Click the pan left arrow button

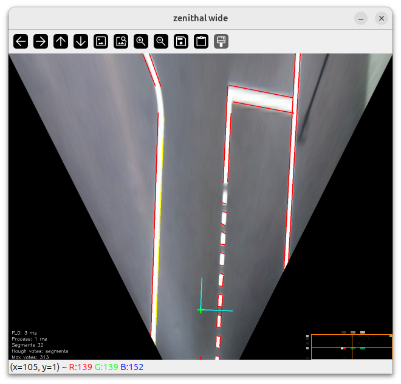pos(21,41)
